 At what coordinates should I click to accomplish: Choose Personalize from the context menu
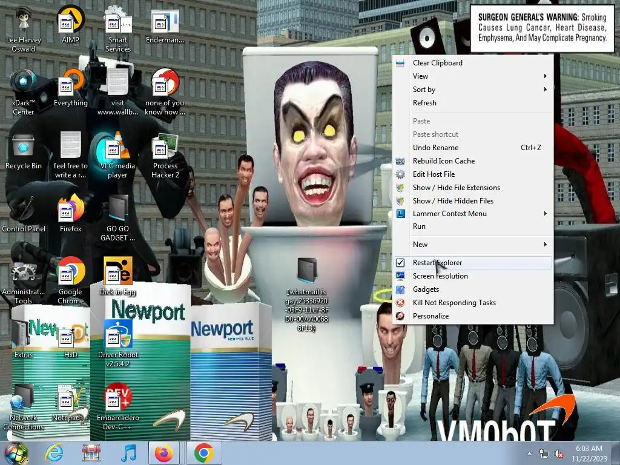click(x=472, y=316)
